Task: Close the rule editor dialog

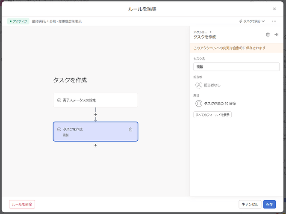Action: point(274,9)
